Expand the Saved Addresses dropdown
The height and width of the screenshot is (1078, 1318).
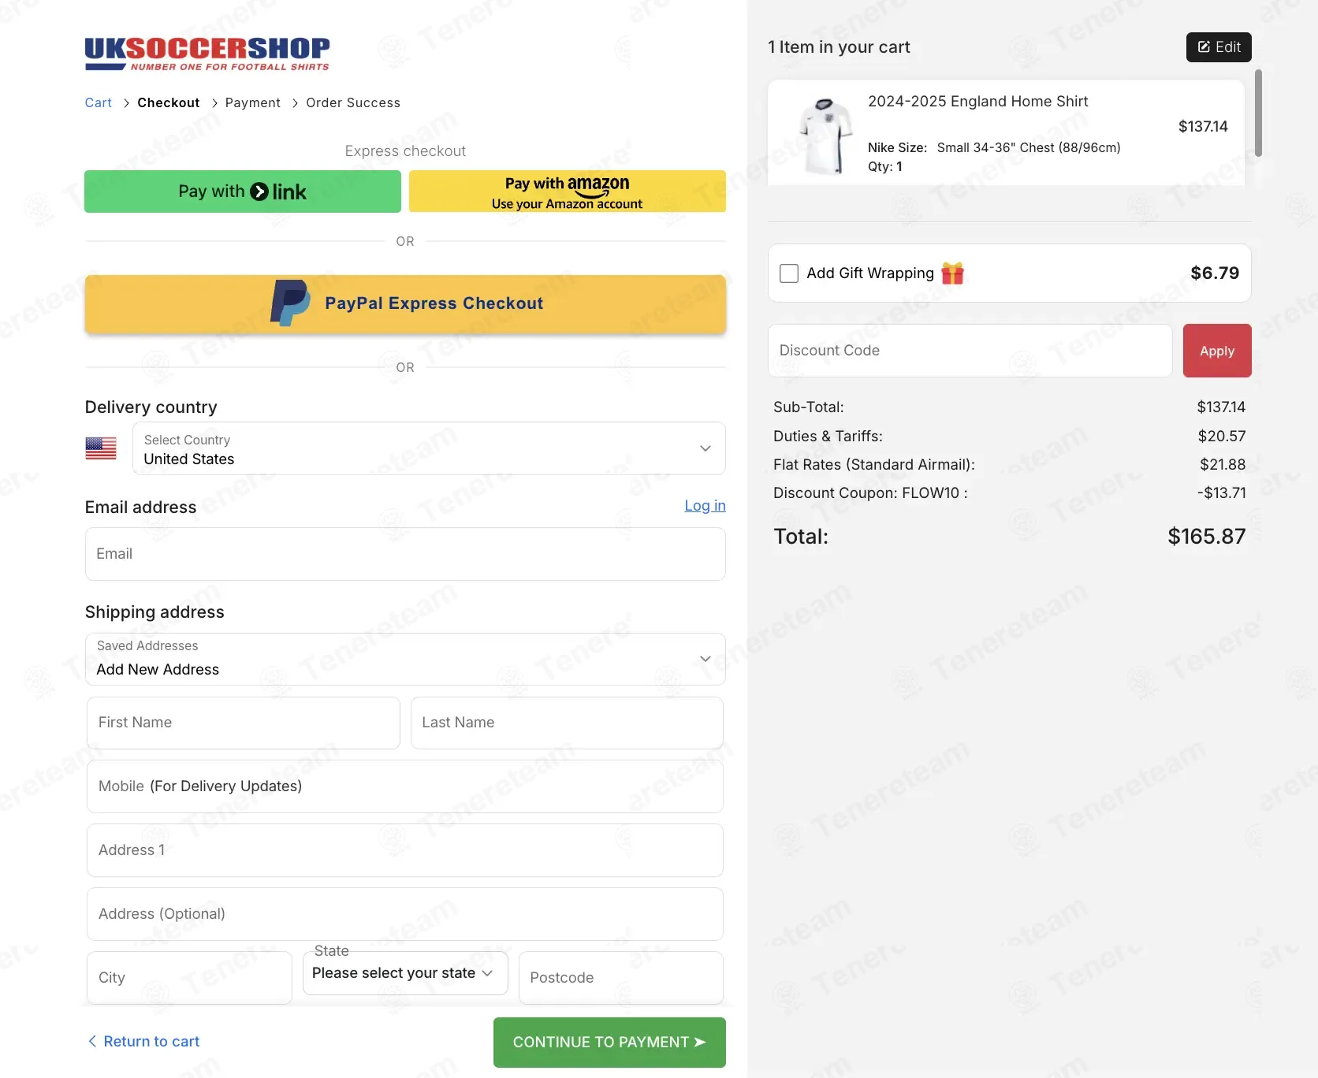point(405,659)
